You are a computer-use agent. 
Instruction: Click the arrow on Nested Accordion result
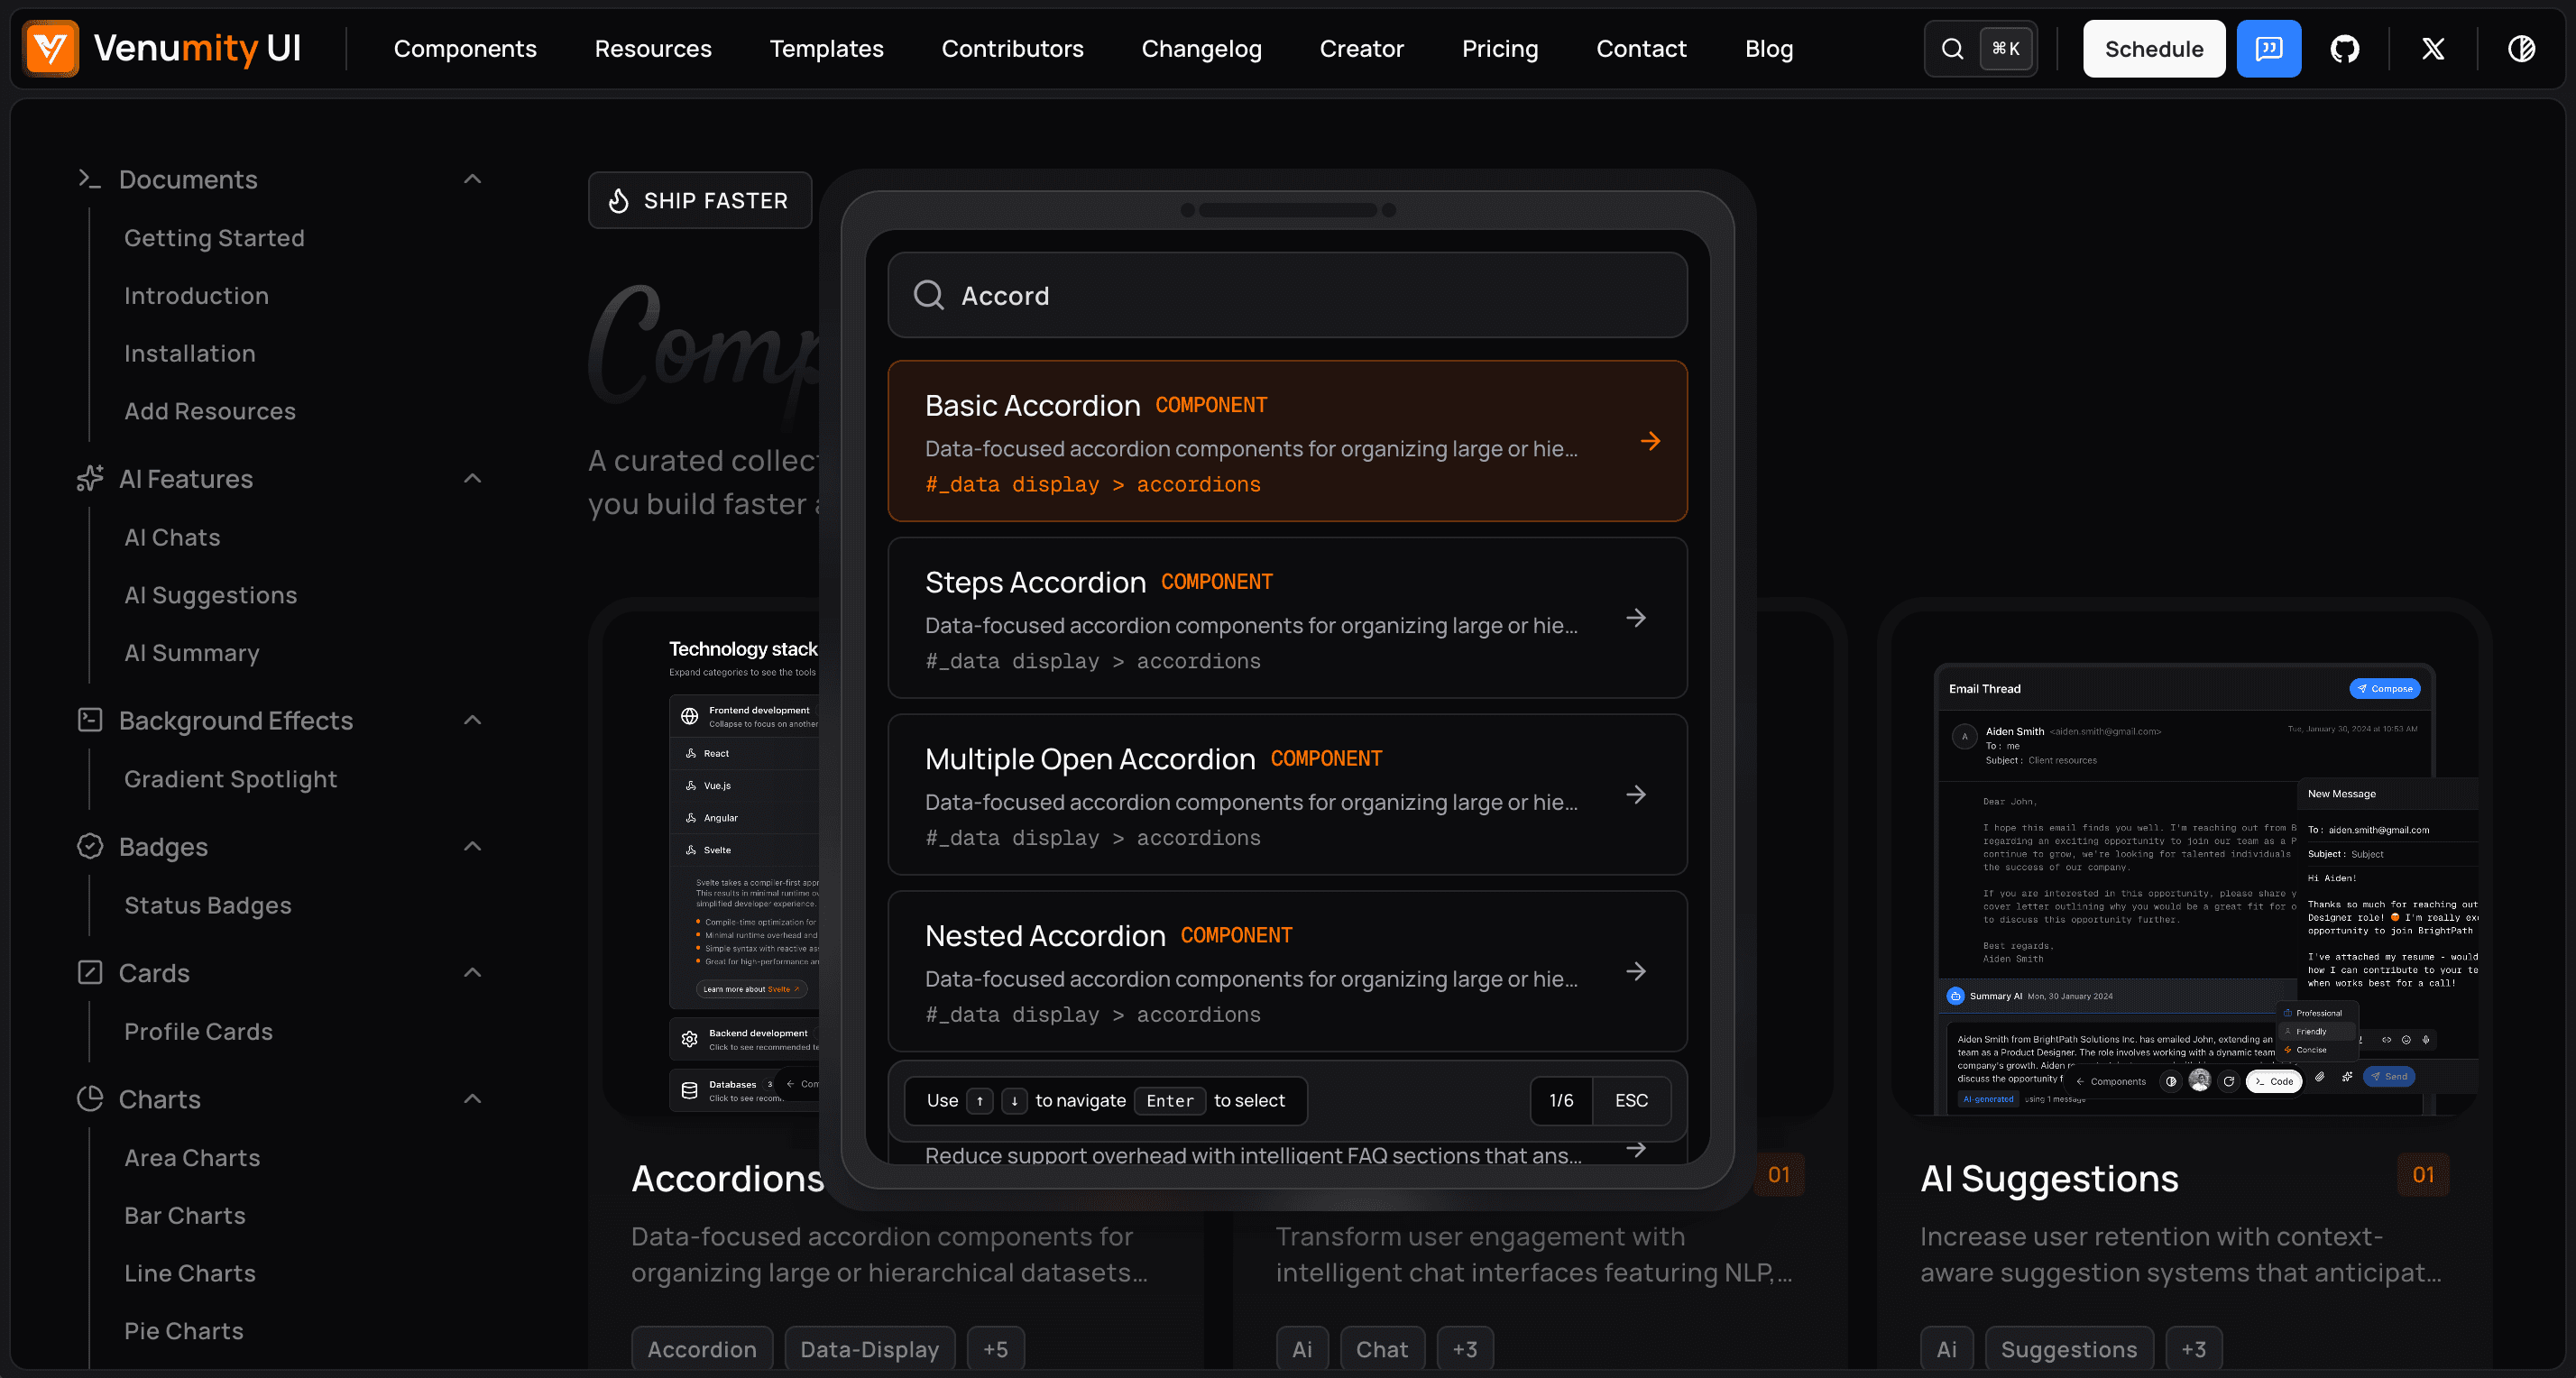(1636, 971)
